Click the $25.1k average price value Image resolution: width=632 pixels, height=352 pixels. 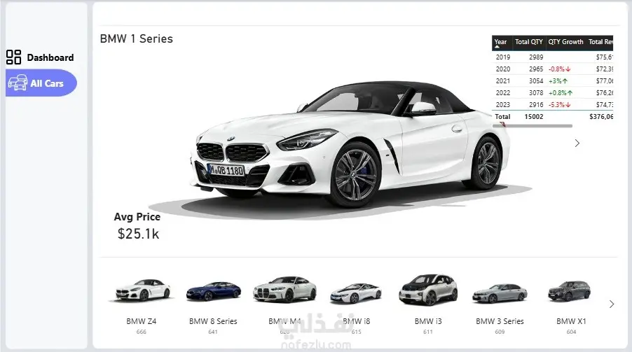(x=138, y=234)
